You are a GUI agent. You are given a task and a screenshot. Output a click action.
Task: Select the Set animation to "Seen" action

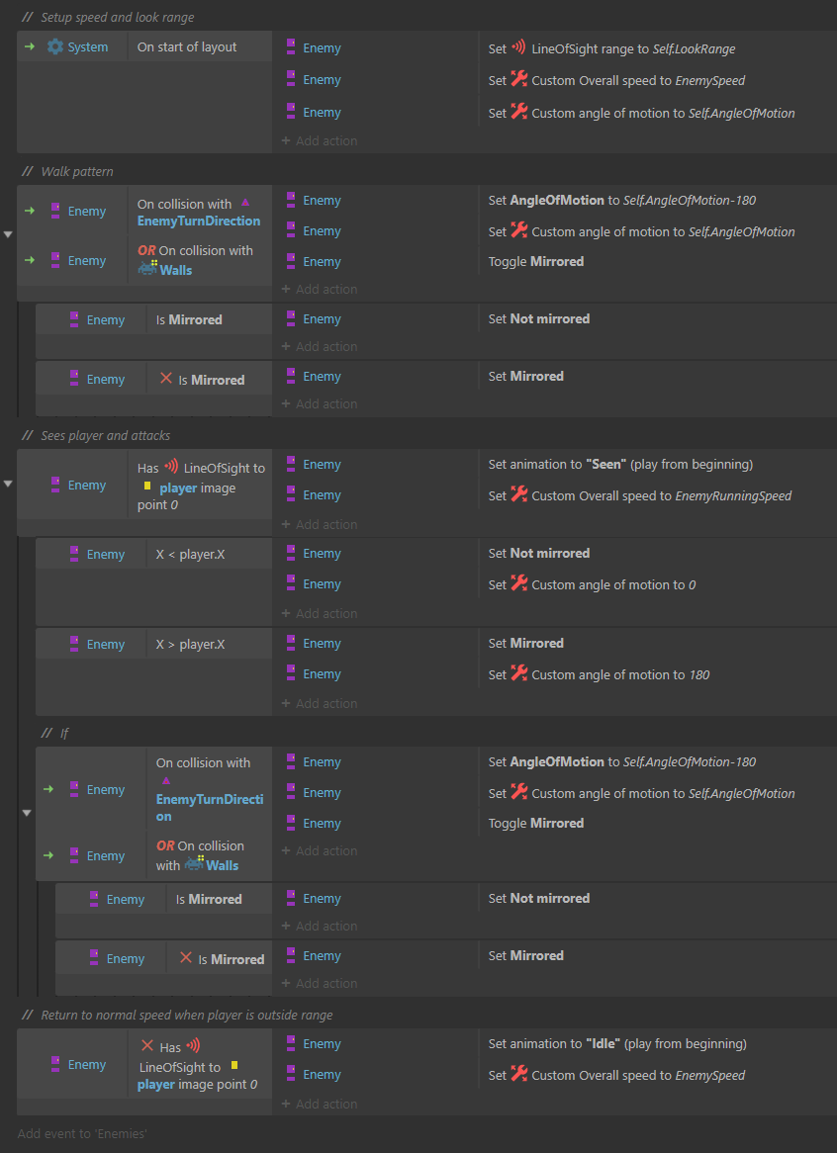coord(618,464)
